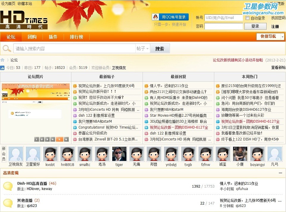Open the 团购 navigation tab

pos(32,37)
